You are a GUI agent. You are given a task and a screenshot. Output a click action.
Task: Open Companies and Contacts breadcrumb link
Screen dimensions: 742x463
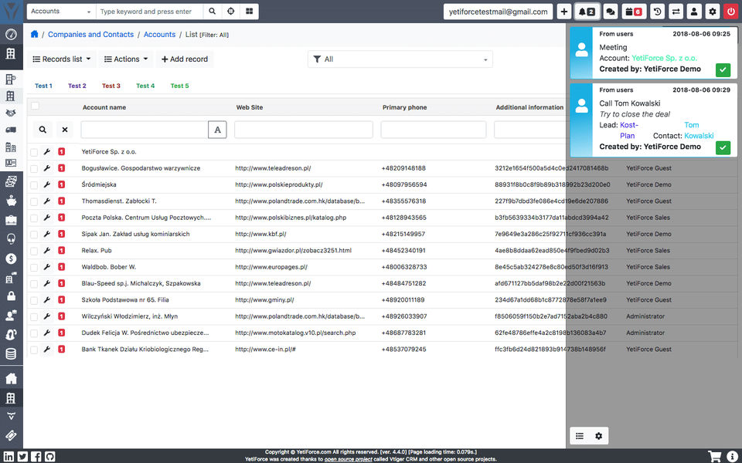click(x=91, y=35)
